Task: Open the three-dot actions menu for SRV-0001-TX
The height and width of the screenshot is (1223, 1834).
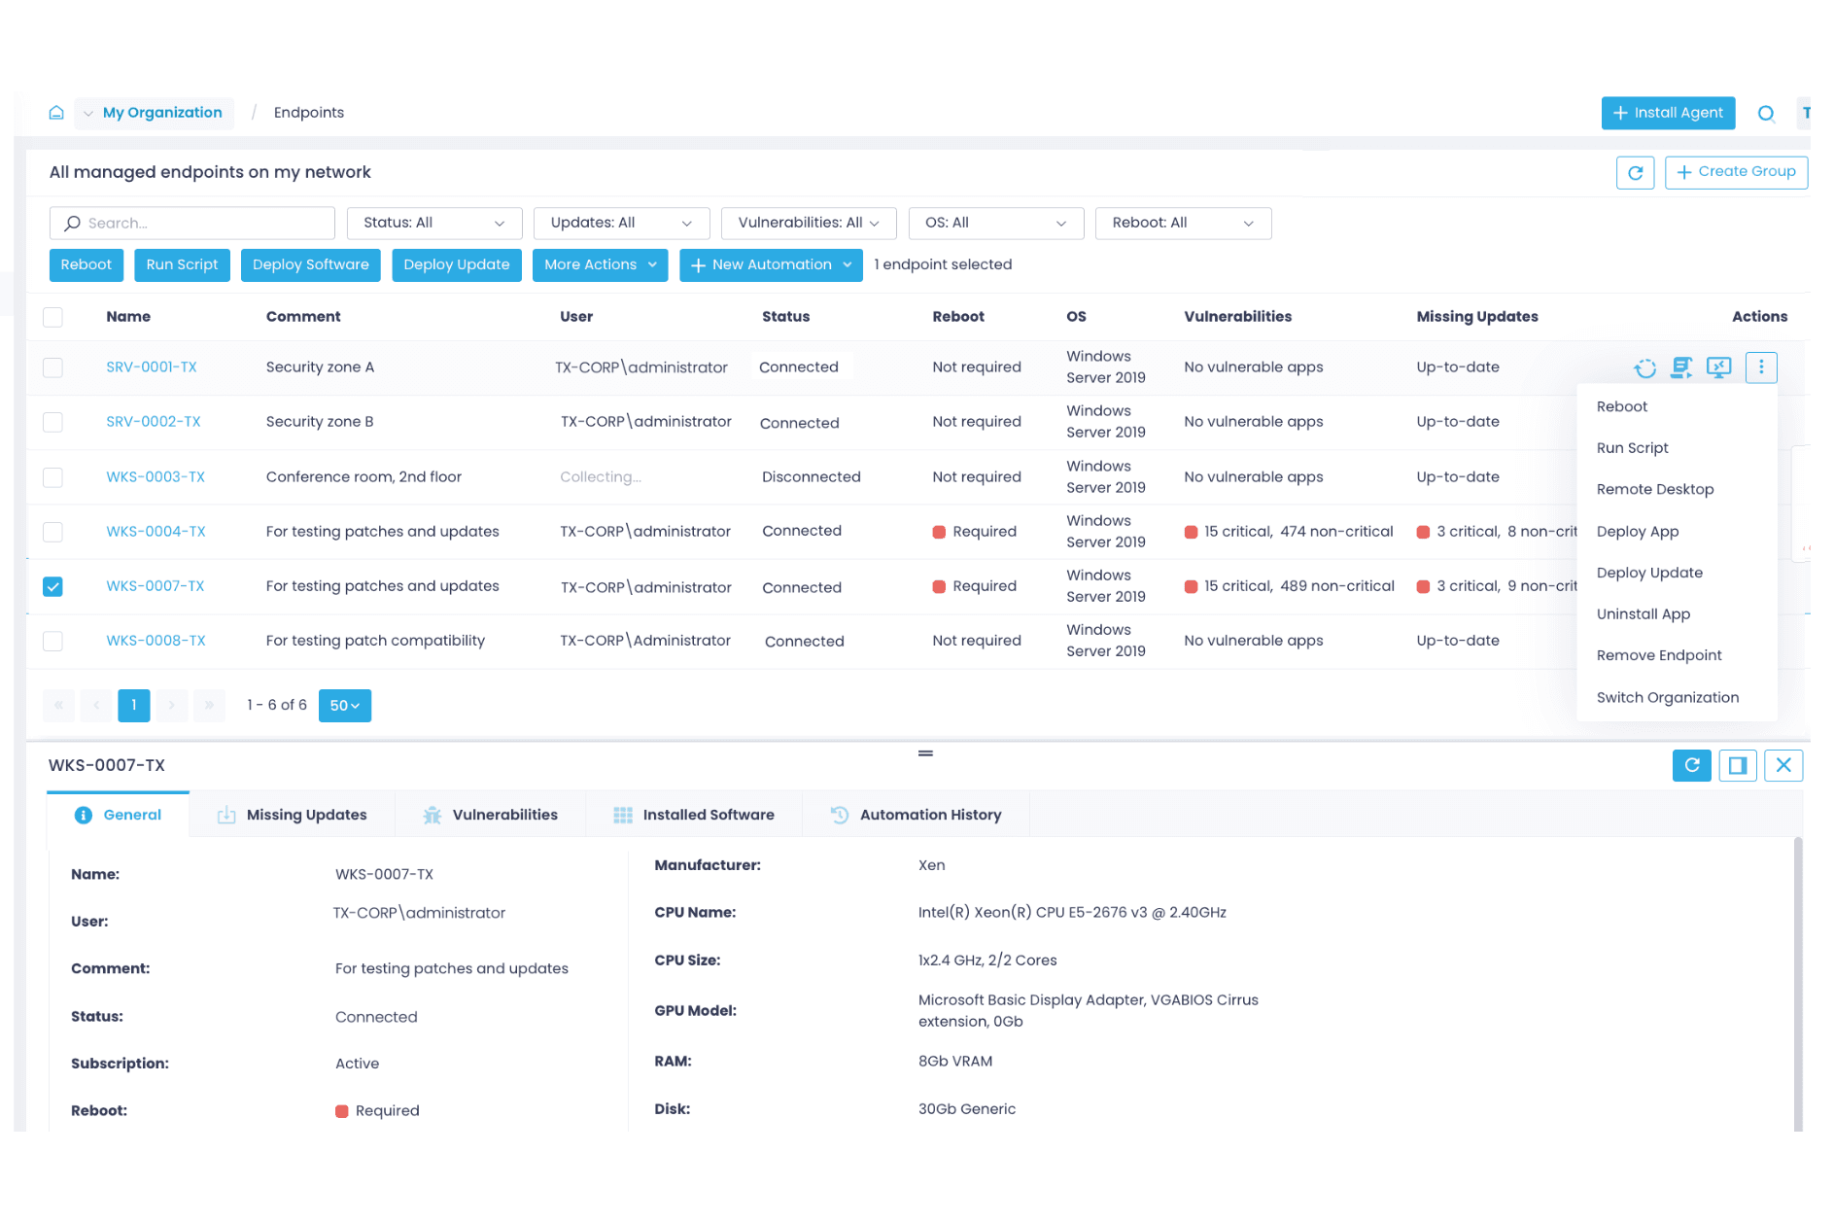Action: pos(1761,367)
